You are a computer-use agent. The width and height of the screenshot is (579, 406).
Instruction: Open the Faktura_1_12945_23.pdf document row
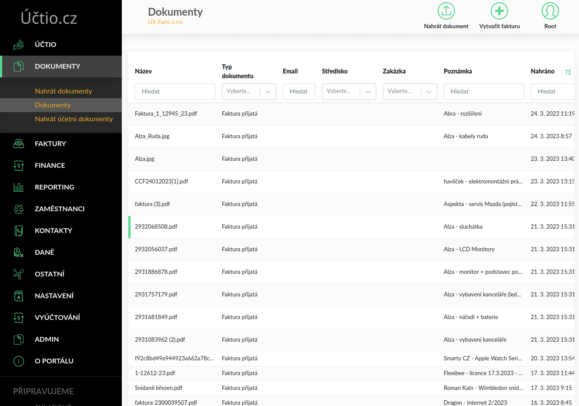[166, 114]
